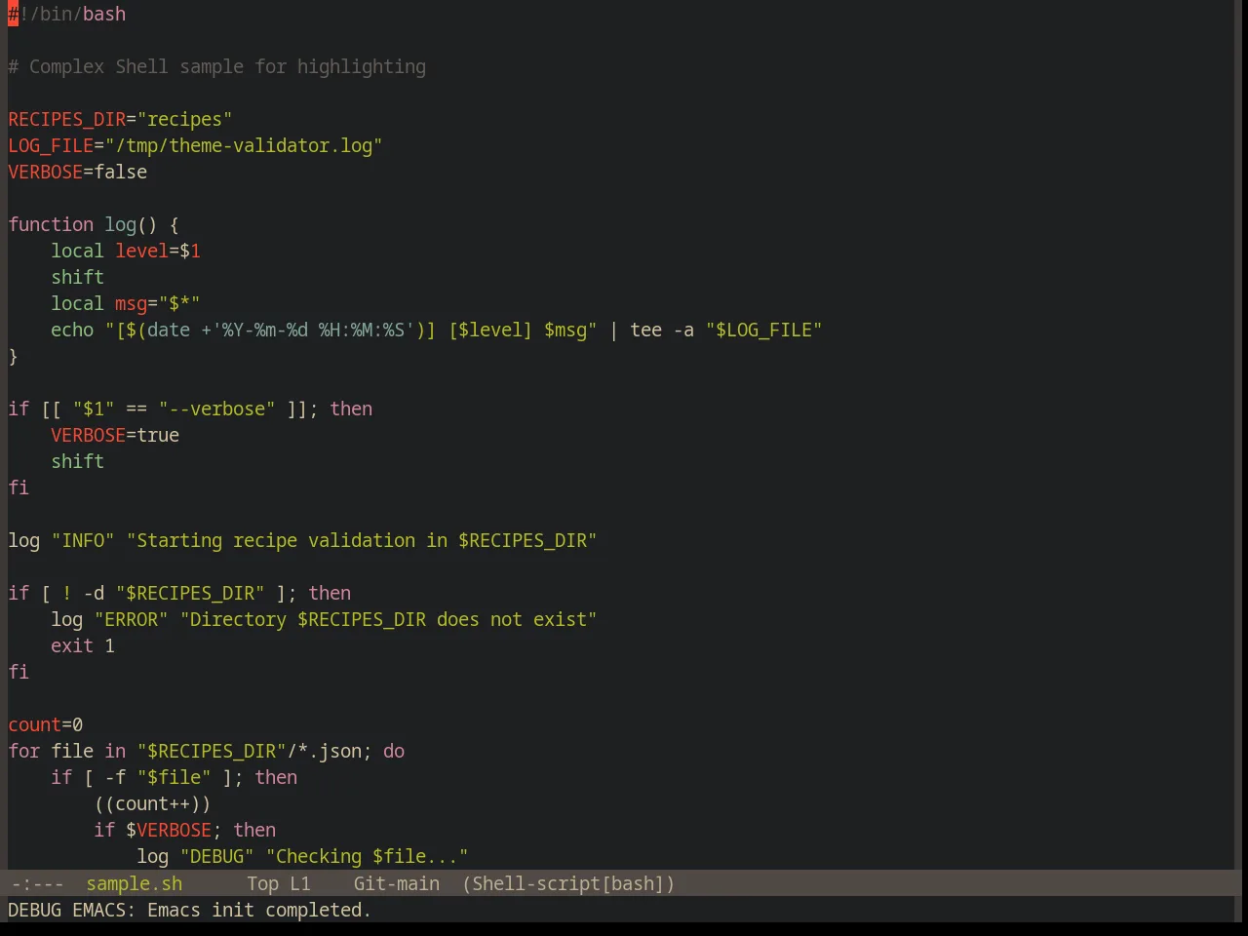This screenshot has width=1248, height=936.
Task: Click the 'function' keyword of log()
Action: (51, 224)
